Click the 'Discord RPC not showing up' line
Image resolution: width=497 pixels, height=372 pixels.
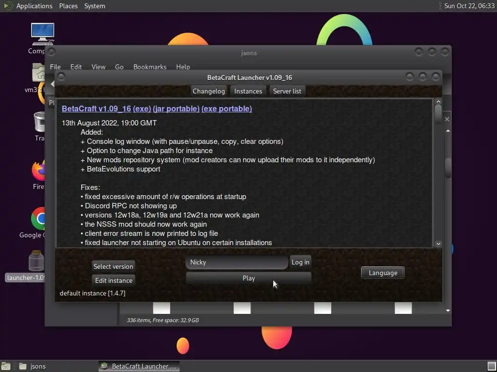pos(129,205)
